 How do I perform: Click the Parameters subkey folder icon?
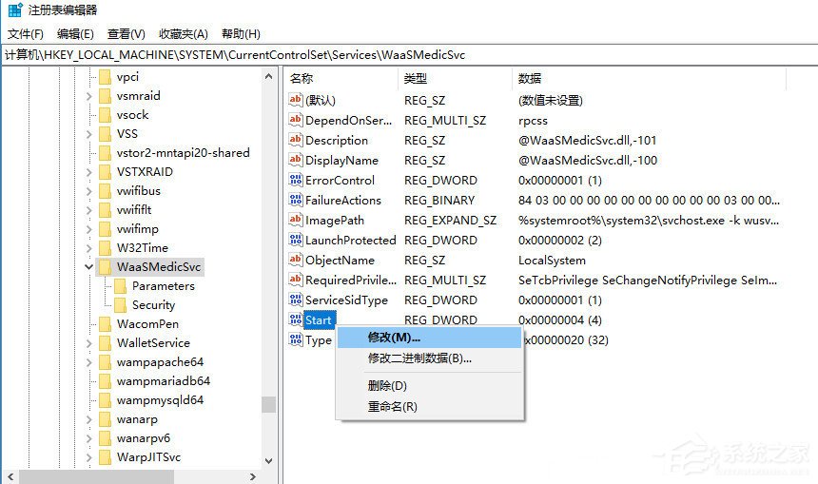click(120, 286)
